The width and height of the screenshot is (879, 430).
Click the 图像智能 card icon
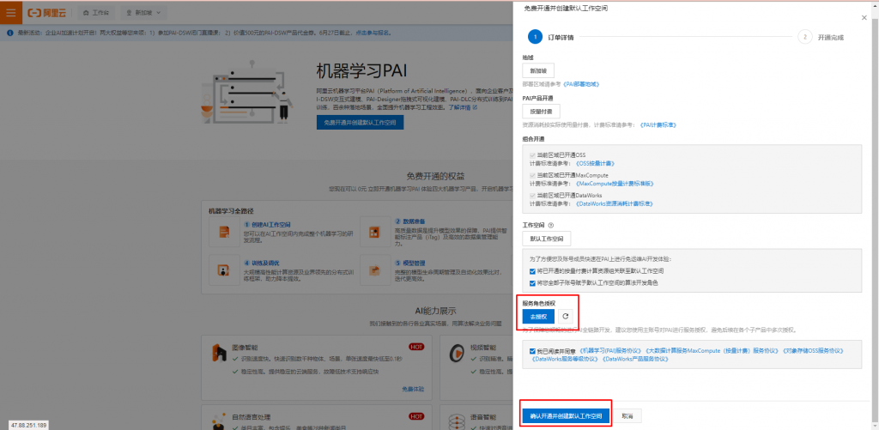pyautogui.click(x=219, y=352)
